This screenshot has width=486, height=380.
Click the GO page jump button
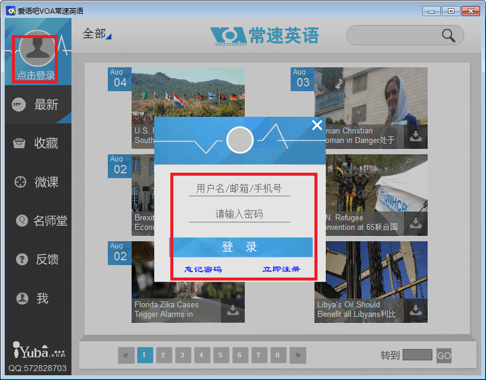(x=444, y=356)
